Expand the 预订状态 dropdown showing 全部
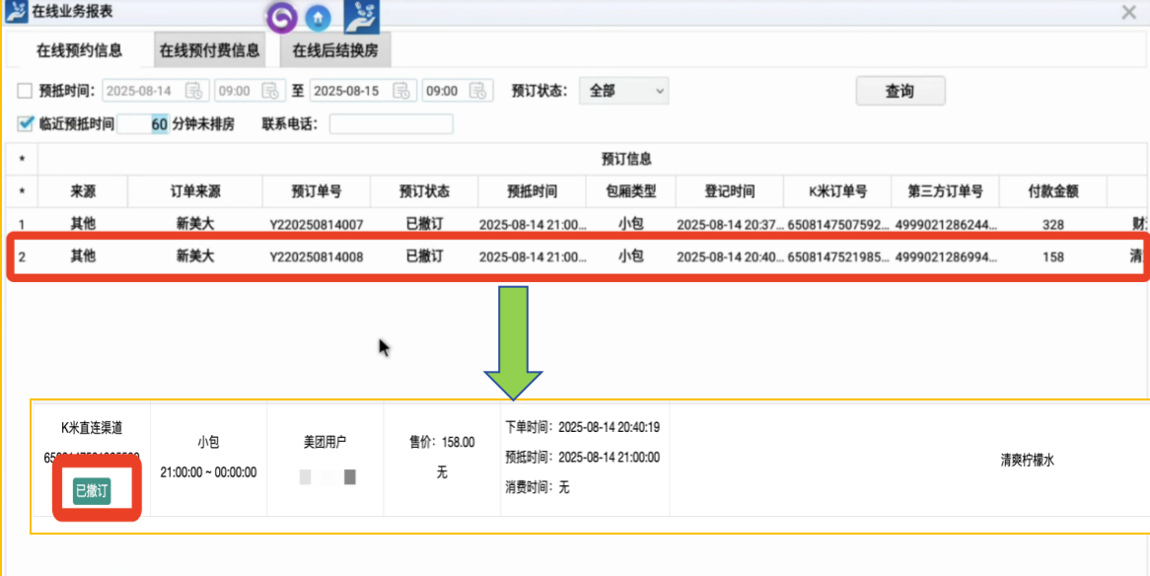This screenshot has width=1150, height=576. coord(623,91)
